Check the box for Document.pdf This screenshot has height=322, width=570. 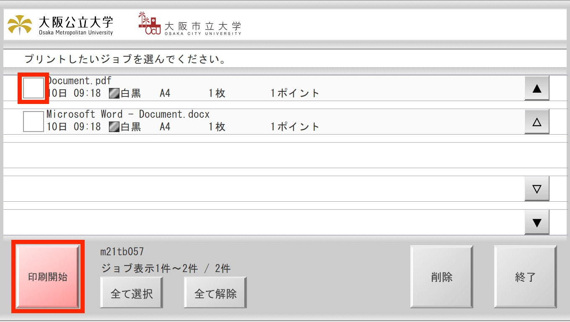33,88
